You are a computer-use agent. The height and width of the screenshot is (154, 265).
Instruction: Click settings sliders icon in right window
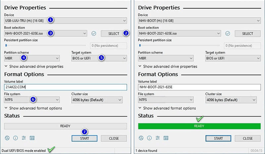[x=158, y=138]
